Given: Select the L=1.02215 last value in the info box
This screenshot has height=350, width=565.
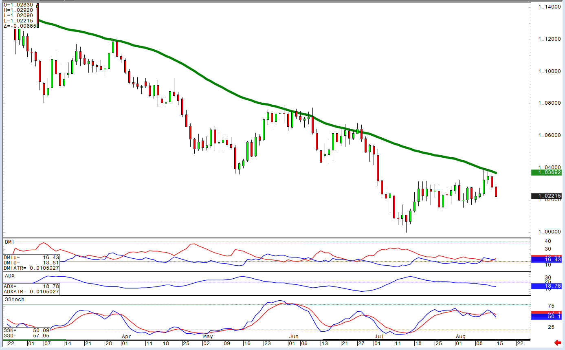Looking at the screenshot, I should click(x=19, y=21).
